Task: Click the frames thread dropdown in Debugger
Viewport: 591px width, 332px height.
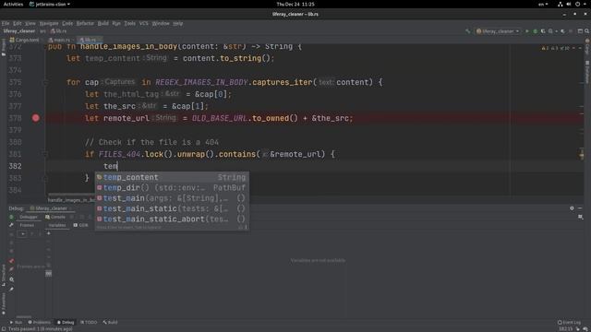Action: point(22,233)
